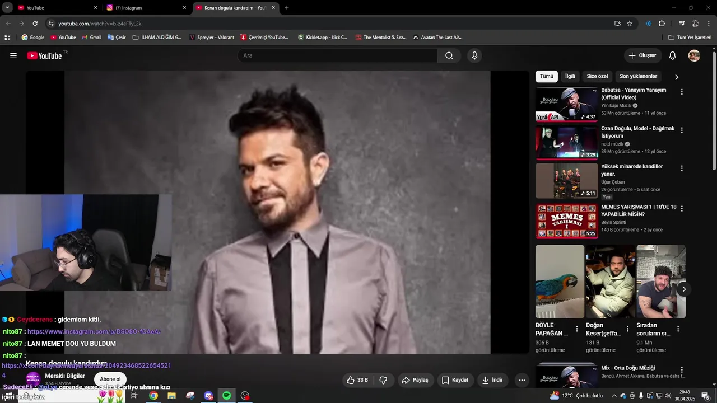Open the weather widget showing 12°C

coord(576,396)
